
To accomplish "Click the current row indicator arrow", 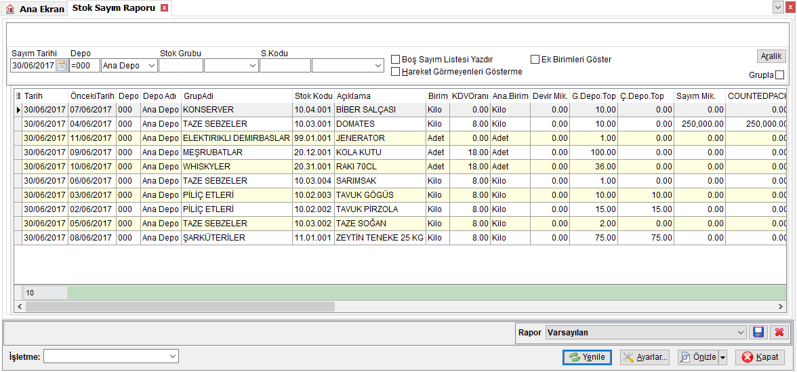I will tap(18, 110).
